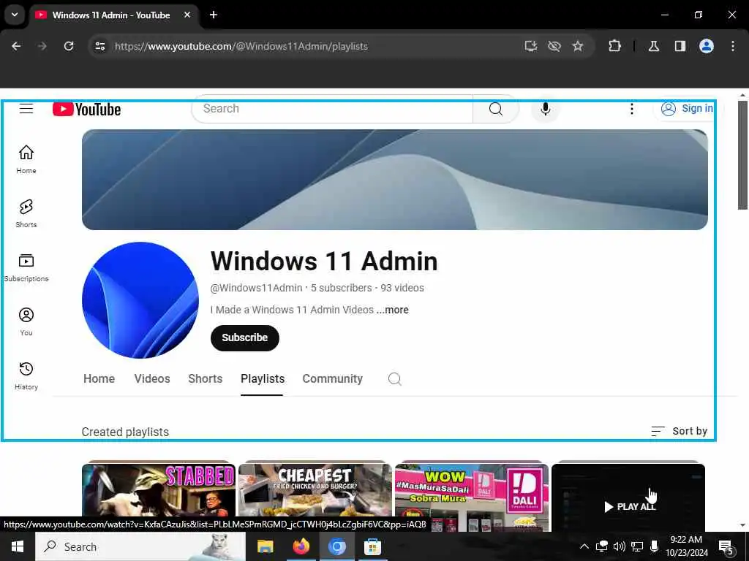This screenshot has width=749, height=561.
Task: Open Chrome profile avatar
Action: pos(707,46)
